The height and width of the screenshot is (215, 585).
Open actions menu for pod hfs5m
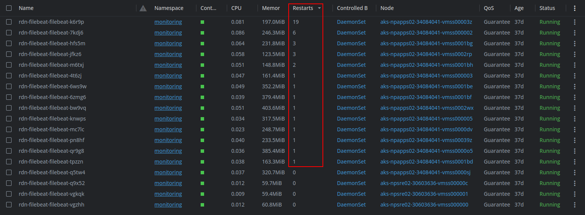[x=575, y=43]
